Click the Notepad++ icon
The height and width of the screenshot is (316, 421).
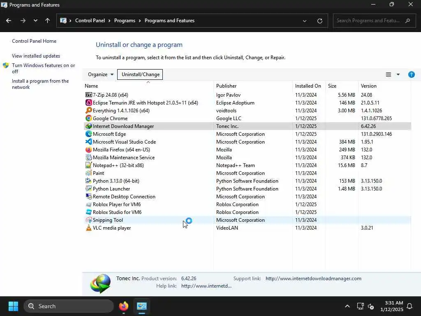89,165
